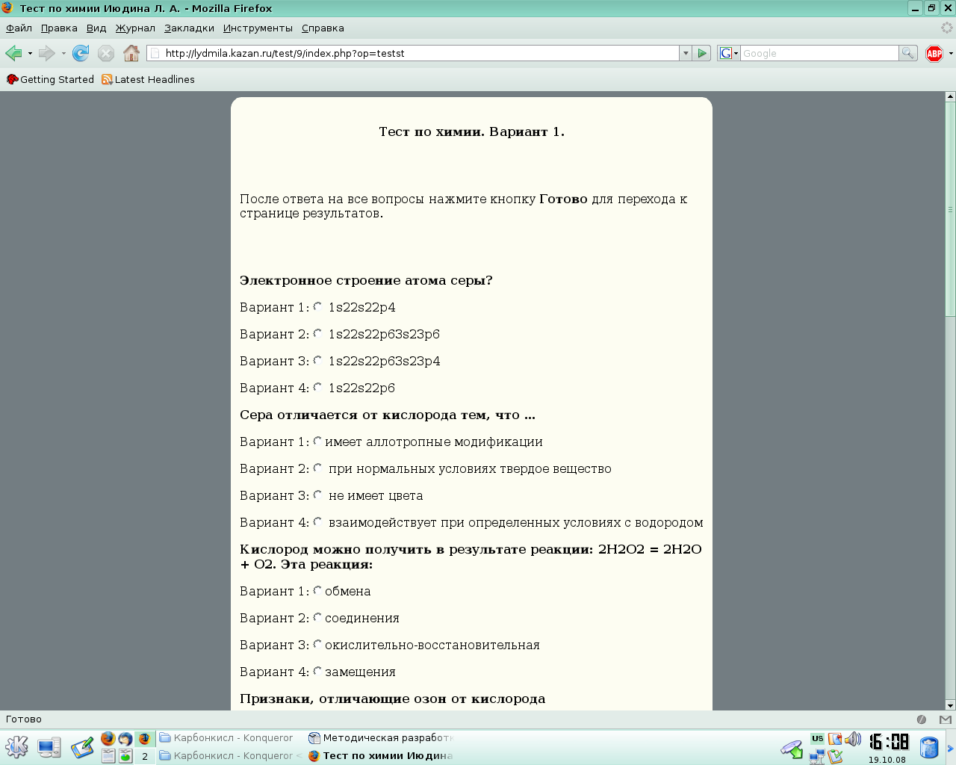Click the scrollbar down arrow
The height and width of the screenshot is (765, 956).
point(950,704)
